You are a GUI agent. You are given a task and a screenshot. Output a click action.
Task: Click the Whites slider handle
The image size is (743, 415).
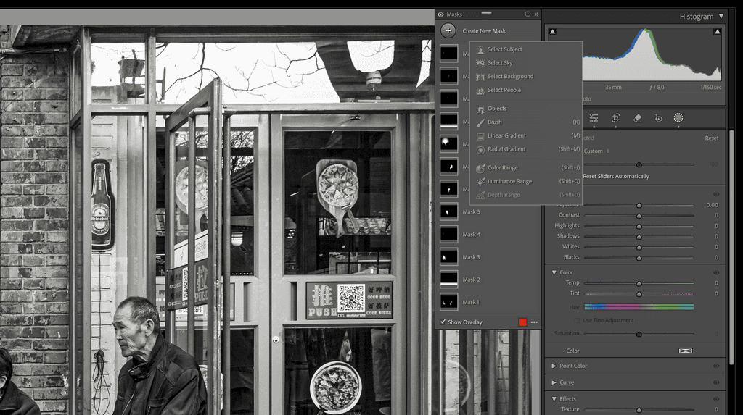click(639, 248)
